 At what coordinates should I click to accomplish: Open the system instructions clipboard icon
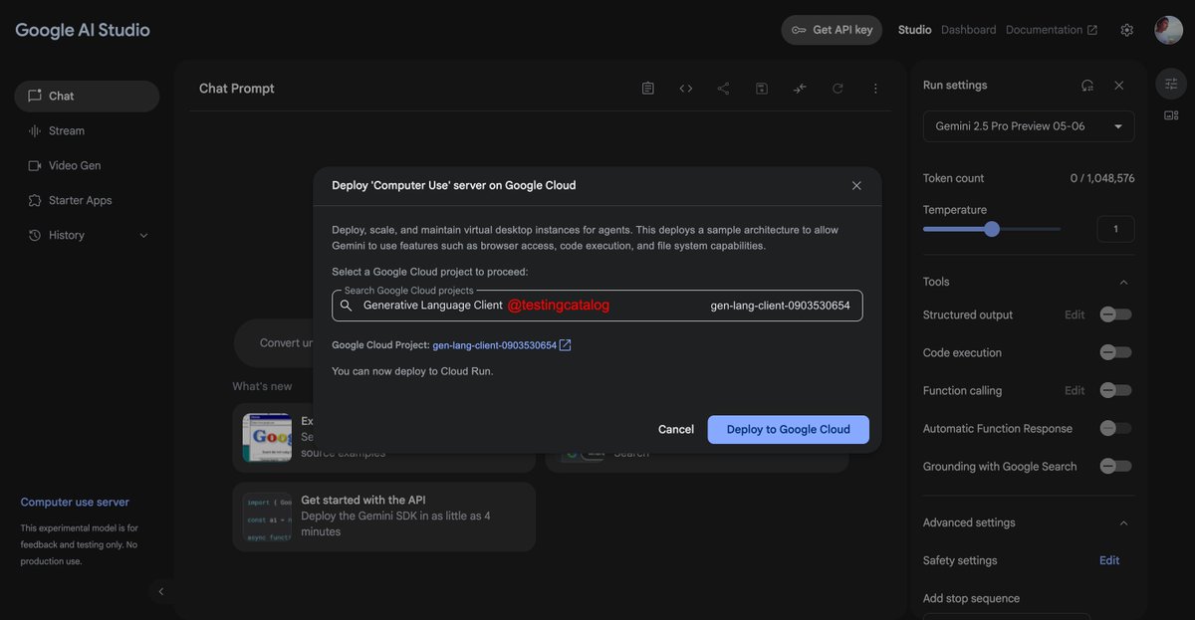point(647,88)
